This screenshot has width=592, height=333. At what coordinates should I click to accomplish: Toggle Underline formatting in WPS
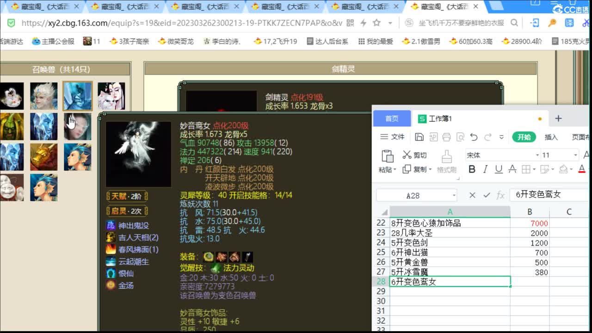[499, 169]
